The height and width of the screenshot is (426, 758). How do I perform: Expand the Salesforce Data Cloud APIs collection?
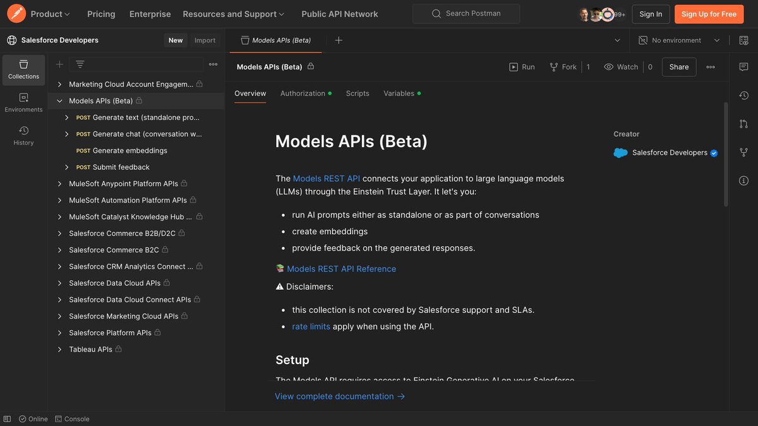click(59, 283)
